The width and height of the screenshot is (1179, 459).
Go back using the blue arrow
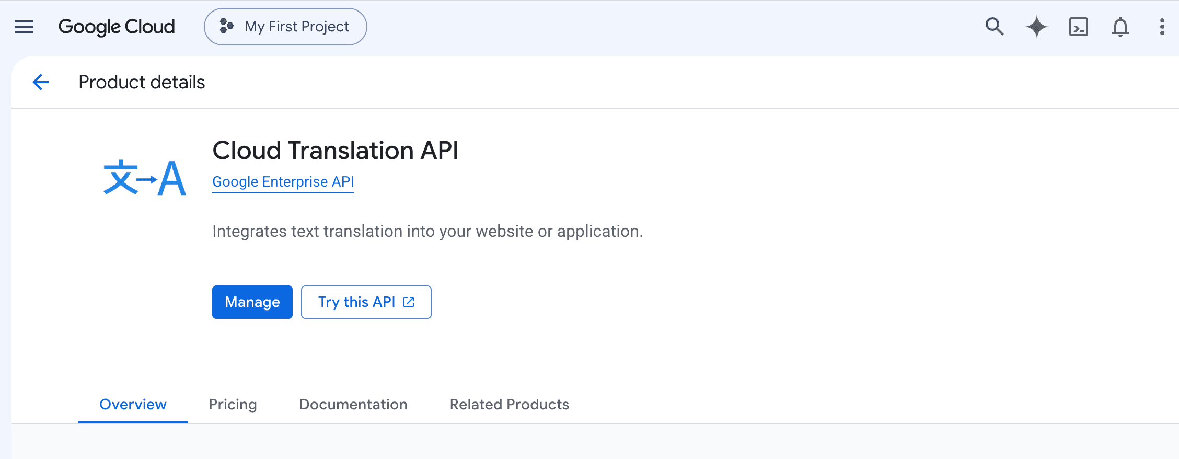pyautogui.click(x=41, y=82)
